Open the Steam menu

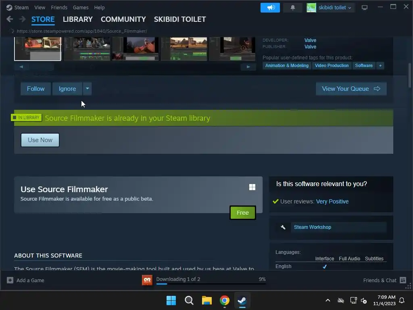coord(21,8)
